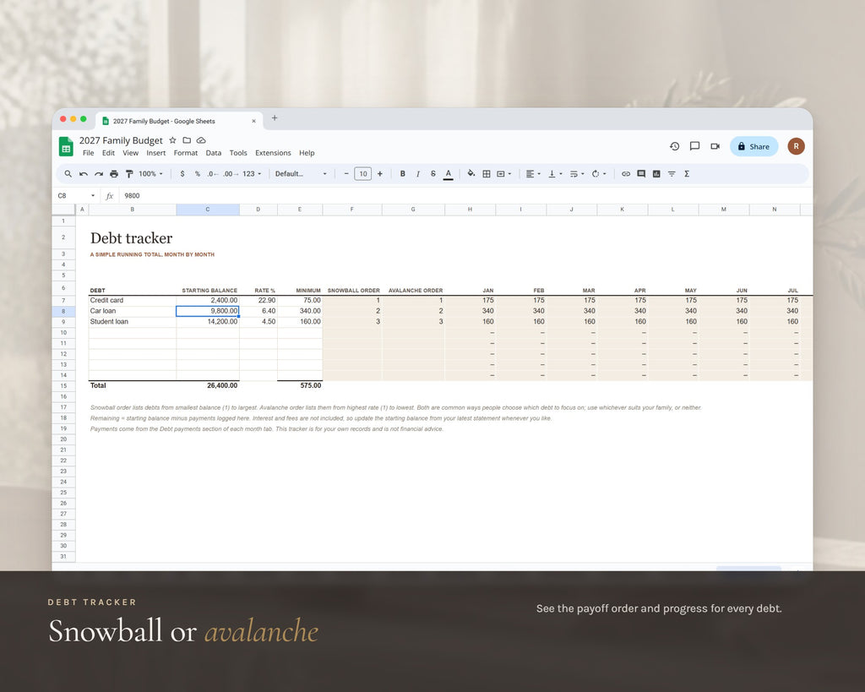Image resolution: width=865 pixels, height=692 pixels.
Task: Click the Insert comment icon in toolbar
Action: (641, 174)
